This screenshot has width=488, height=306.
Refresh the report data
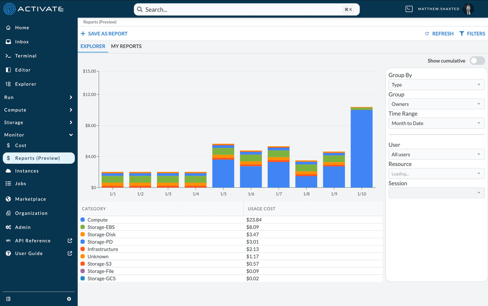439,33
